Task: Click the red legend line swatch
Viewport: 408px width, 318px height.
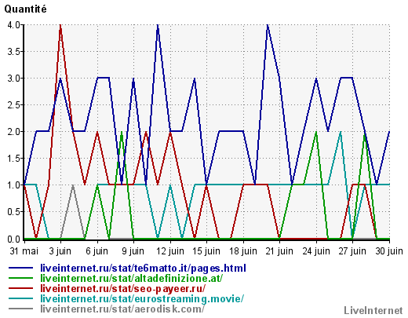Action: 21,288
